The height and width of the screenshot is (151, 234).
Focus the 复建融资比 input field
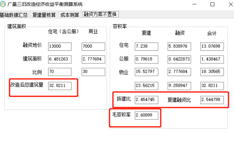pos(212,100)
